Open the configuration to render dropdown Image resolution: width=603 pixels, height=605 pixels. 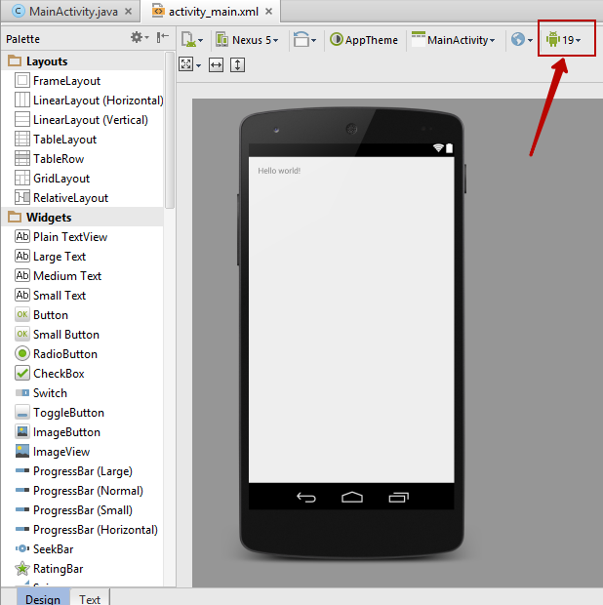[192, 40]
